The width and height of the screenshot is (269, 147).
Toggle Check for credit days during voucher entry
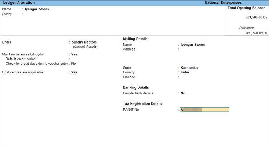pos(74,64)
